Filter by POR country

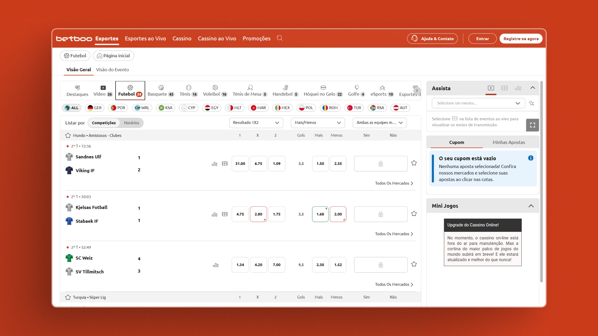click(118, 108)
